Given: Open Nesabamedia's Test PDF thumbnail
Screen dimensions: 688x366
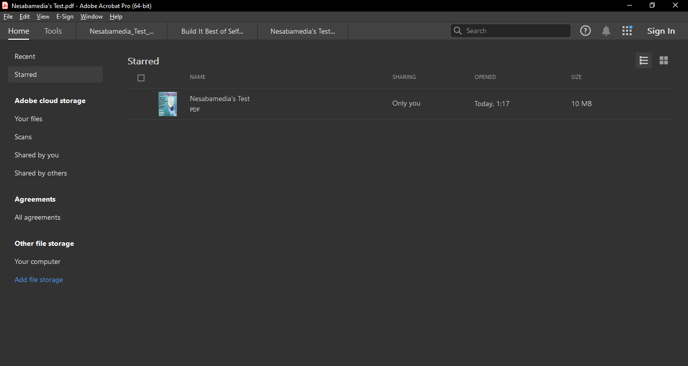Looking at the screenshot, I should pos(168,104).
